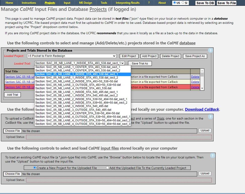Open the Tools menu
The image size is (245, 194).
104,3
